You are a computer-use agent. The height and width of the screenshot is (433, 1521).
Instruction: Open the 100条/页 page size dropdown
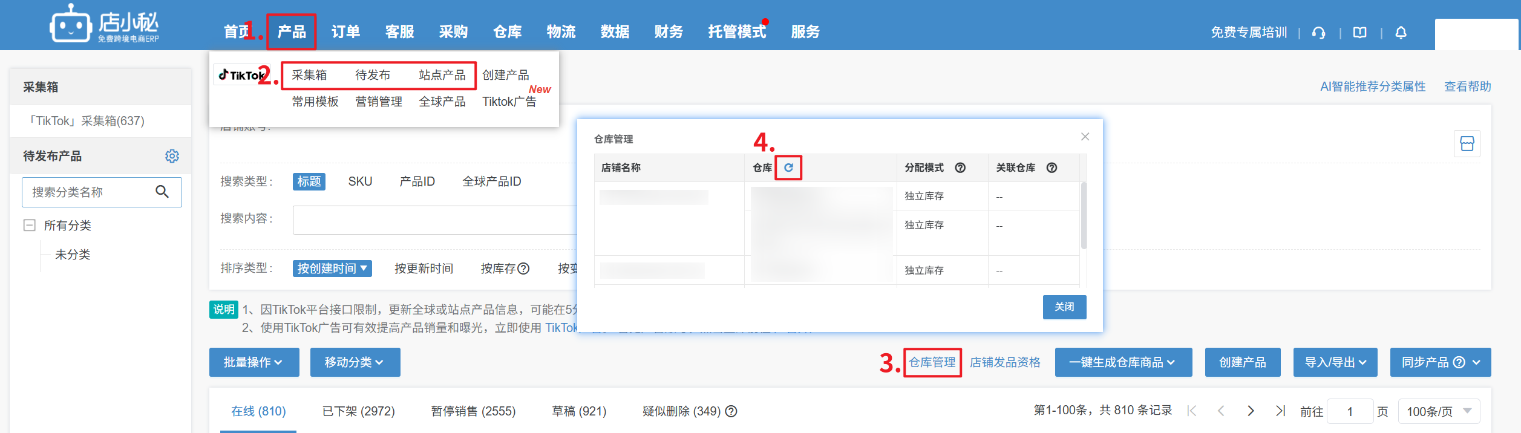click(1439, 411)
